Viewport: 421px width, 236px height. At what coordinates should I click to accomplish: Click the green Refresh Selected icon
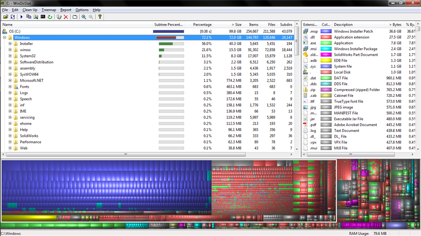(50, 17)
